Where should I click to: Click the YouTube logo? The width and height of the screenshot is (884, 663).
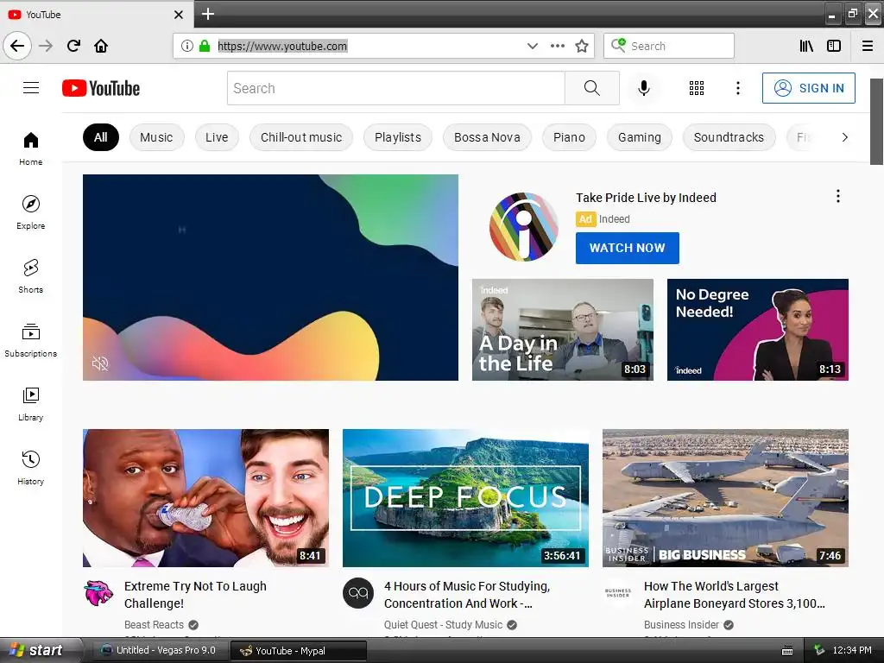coord(101,88)
